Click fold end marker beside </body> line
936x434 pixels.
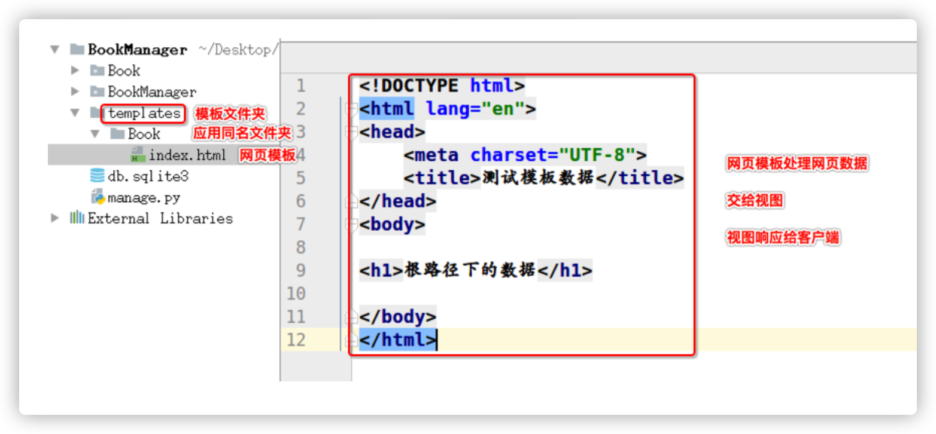(x=352, y=317)
